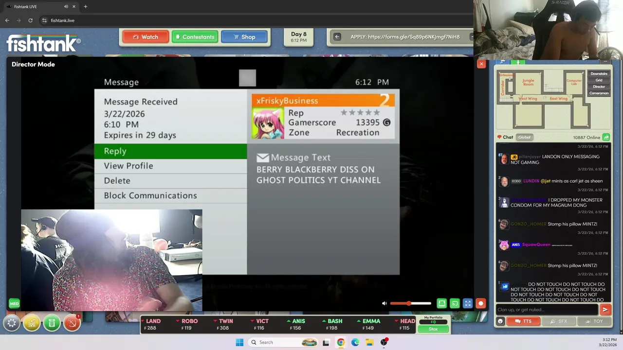Open Chrome from the taskbar
Screen dimensions: 623x350
tap(341, 342)
